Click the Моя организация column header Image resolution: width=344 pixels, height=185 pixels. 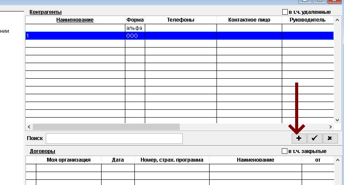[68, 160]
